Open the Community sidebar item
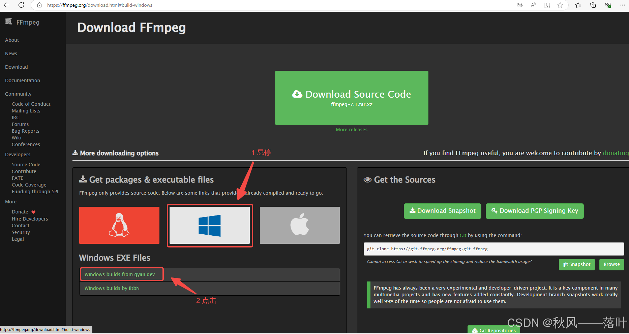The height and width of the screenshot is (334, 629). pyautogui.click(x=18, y=94)
